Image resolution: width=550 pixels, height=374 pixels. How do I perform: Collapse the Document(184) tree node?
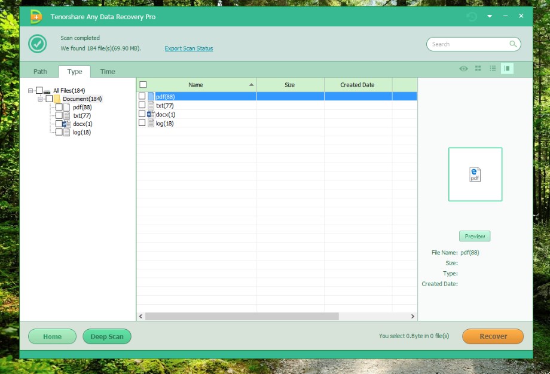pos(40,99)
